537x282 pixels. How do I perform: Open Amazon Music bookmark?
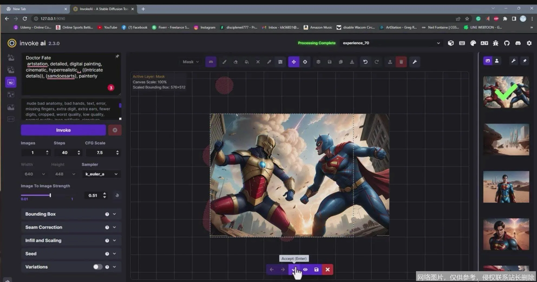pos(318,27)
